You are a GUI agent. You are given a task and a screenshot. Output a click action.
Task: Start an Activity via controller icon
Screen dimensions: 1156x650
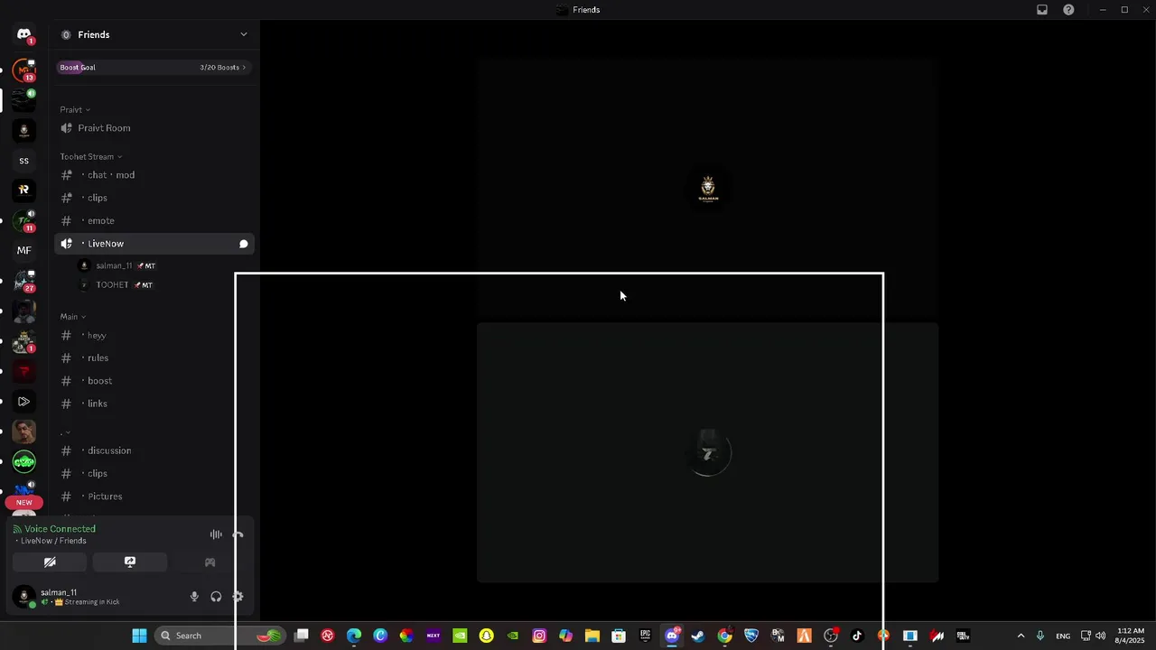pos(210,562)
